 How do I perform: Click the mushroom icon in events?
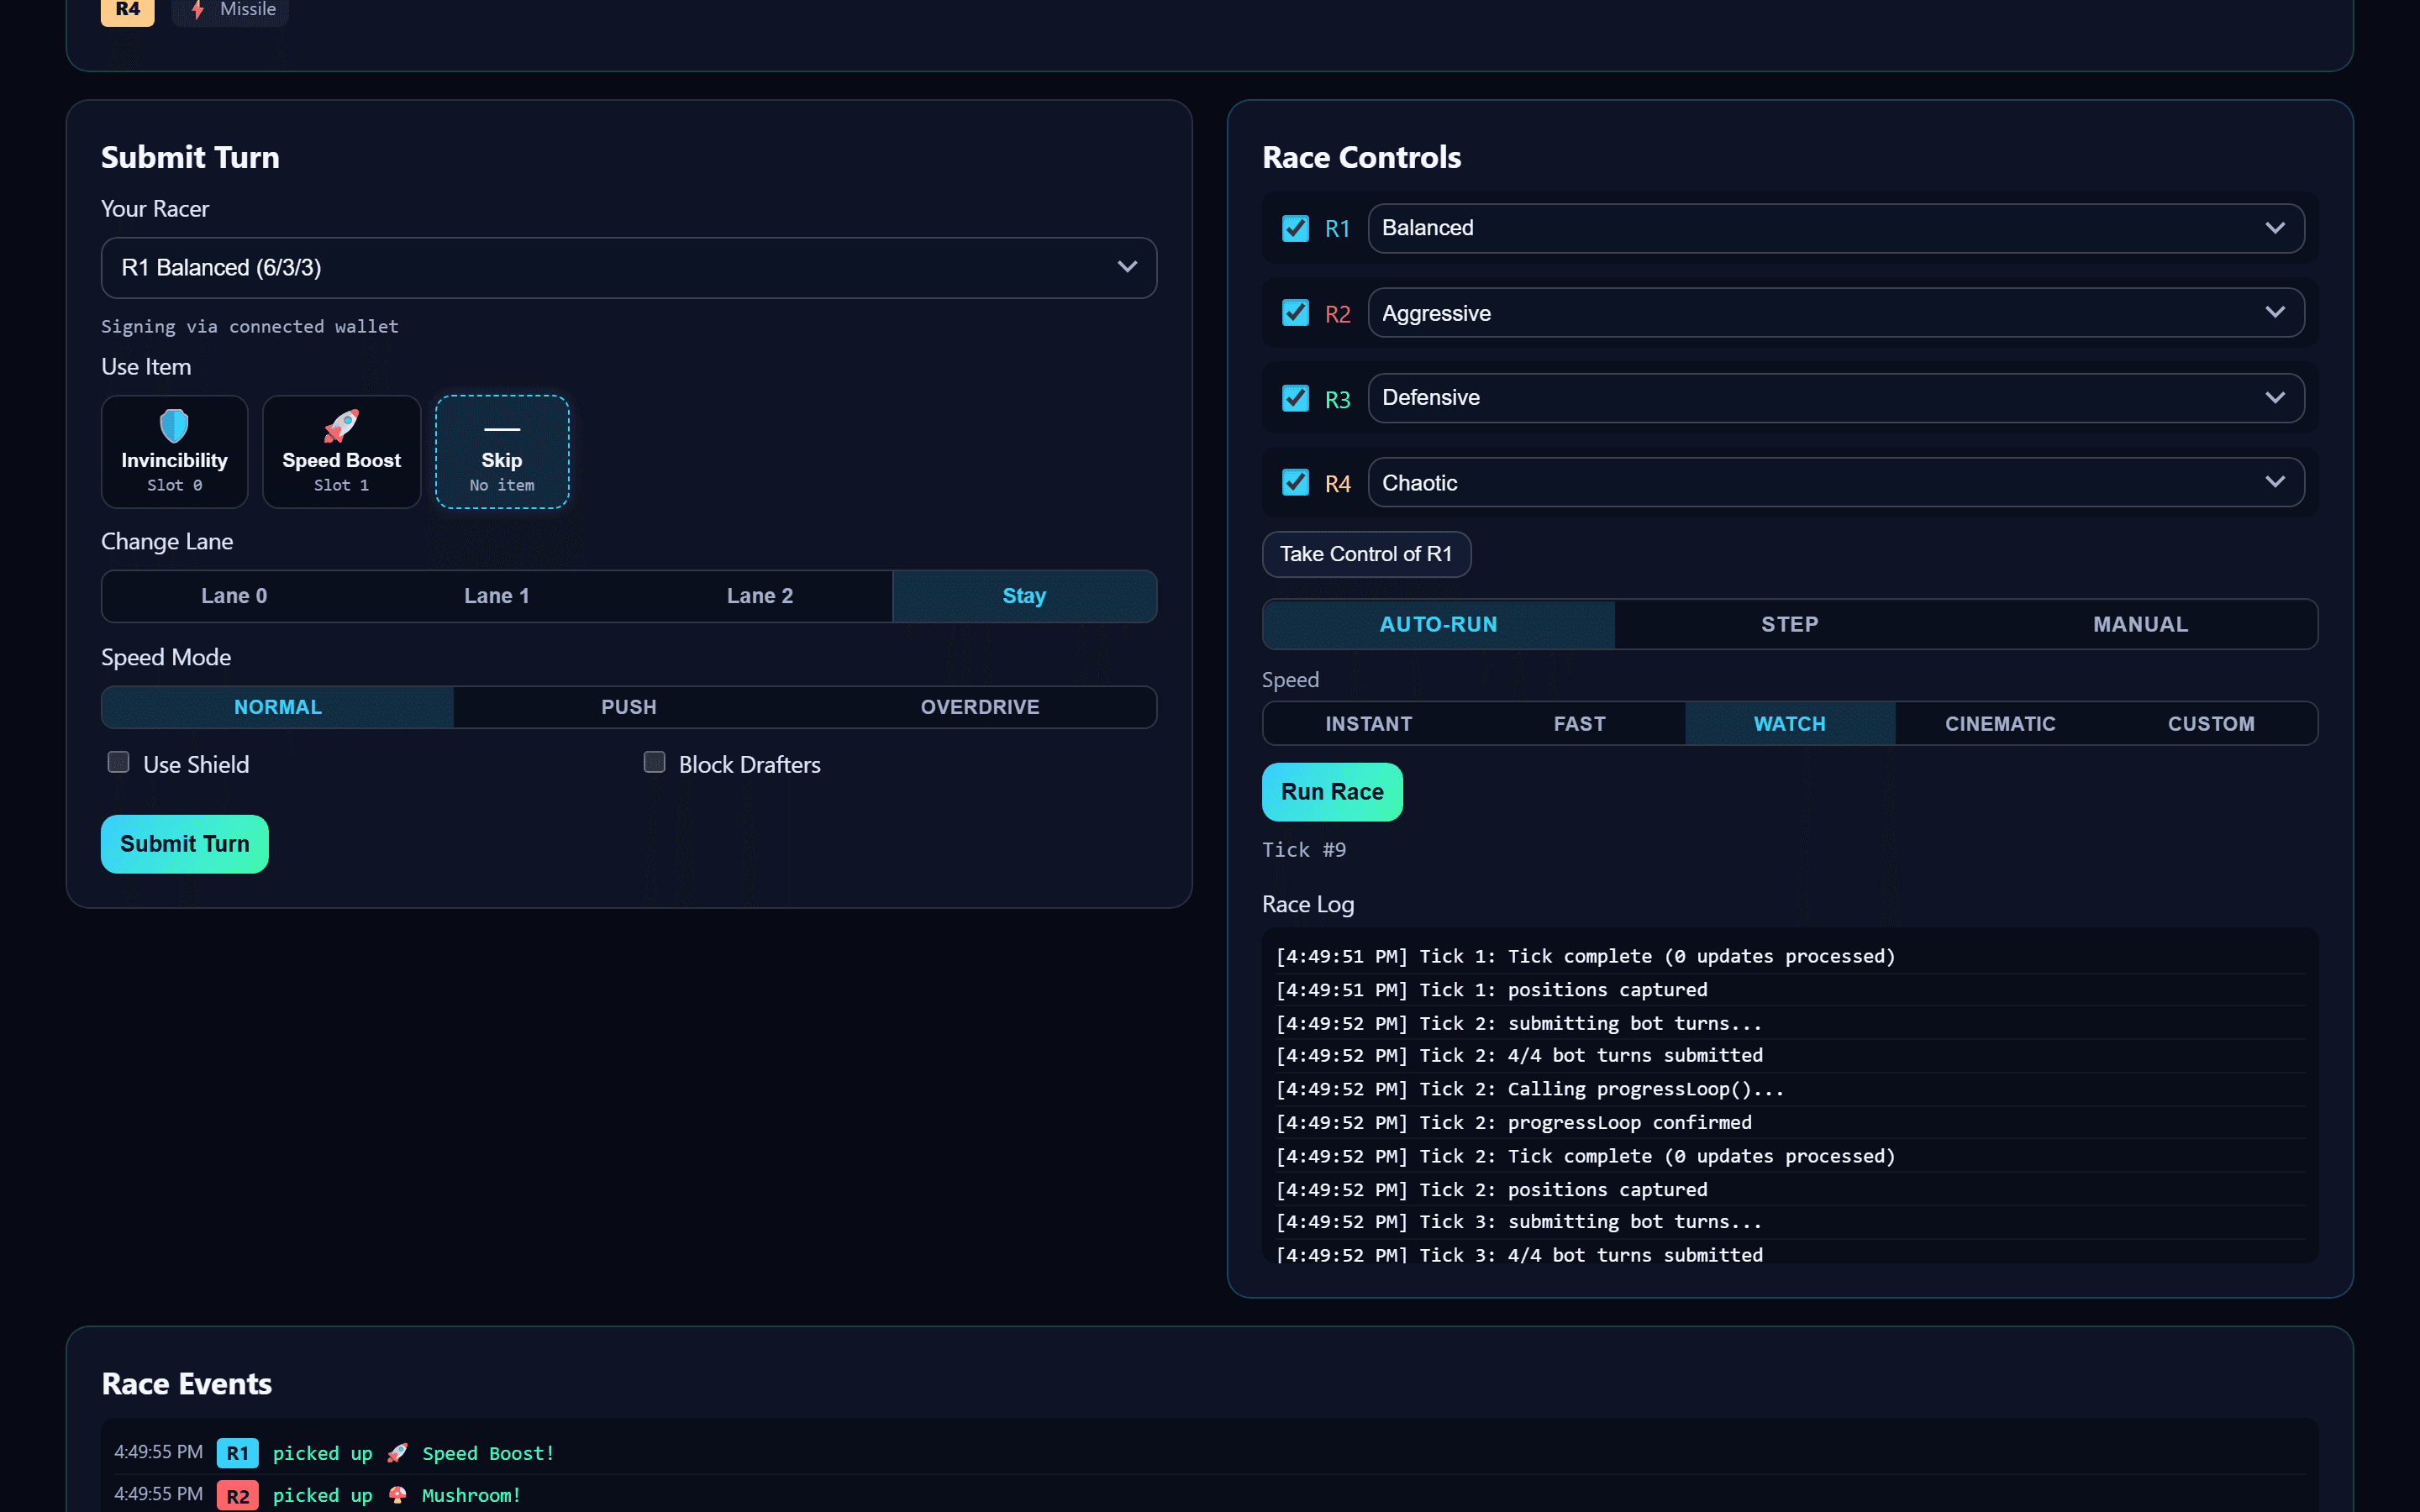click(x=397, y=1495)
